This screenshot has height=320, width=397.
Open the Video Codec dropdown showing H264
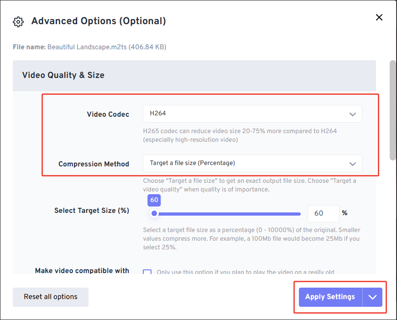coord(252,114)
